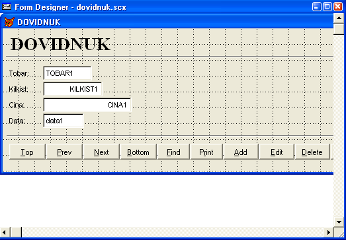This screenshot has height=242, width=346.
Task: Select the Print button
Action: [x=206, y=152]
